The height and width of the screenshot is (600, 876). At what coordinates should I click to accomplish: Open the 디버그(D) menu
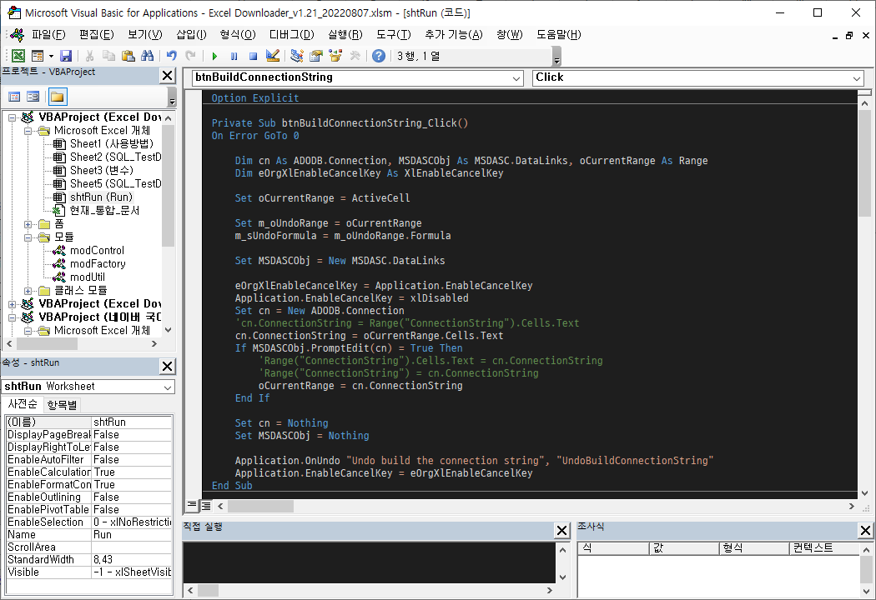point(292,35)
